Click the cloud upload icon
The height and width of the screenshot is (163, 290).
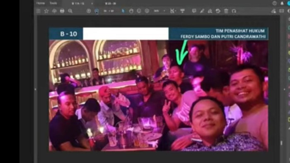click(x=54, y=11)
